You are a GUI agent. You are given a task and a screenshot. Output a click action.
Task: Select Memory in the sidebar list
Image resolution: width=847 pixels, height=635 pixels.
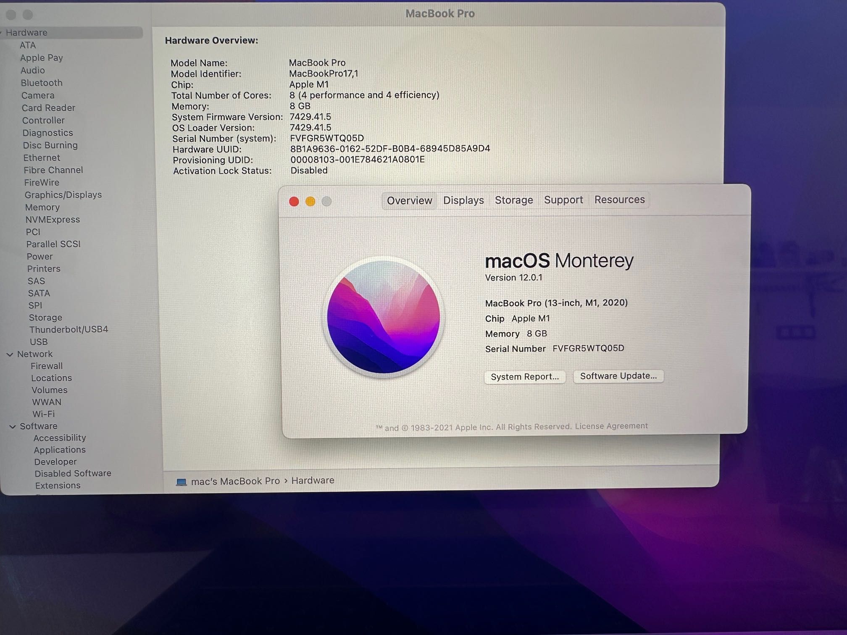click(x=42, y=207)
